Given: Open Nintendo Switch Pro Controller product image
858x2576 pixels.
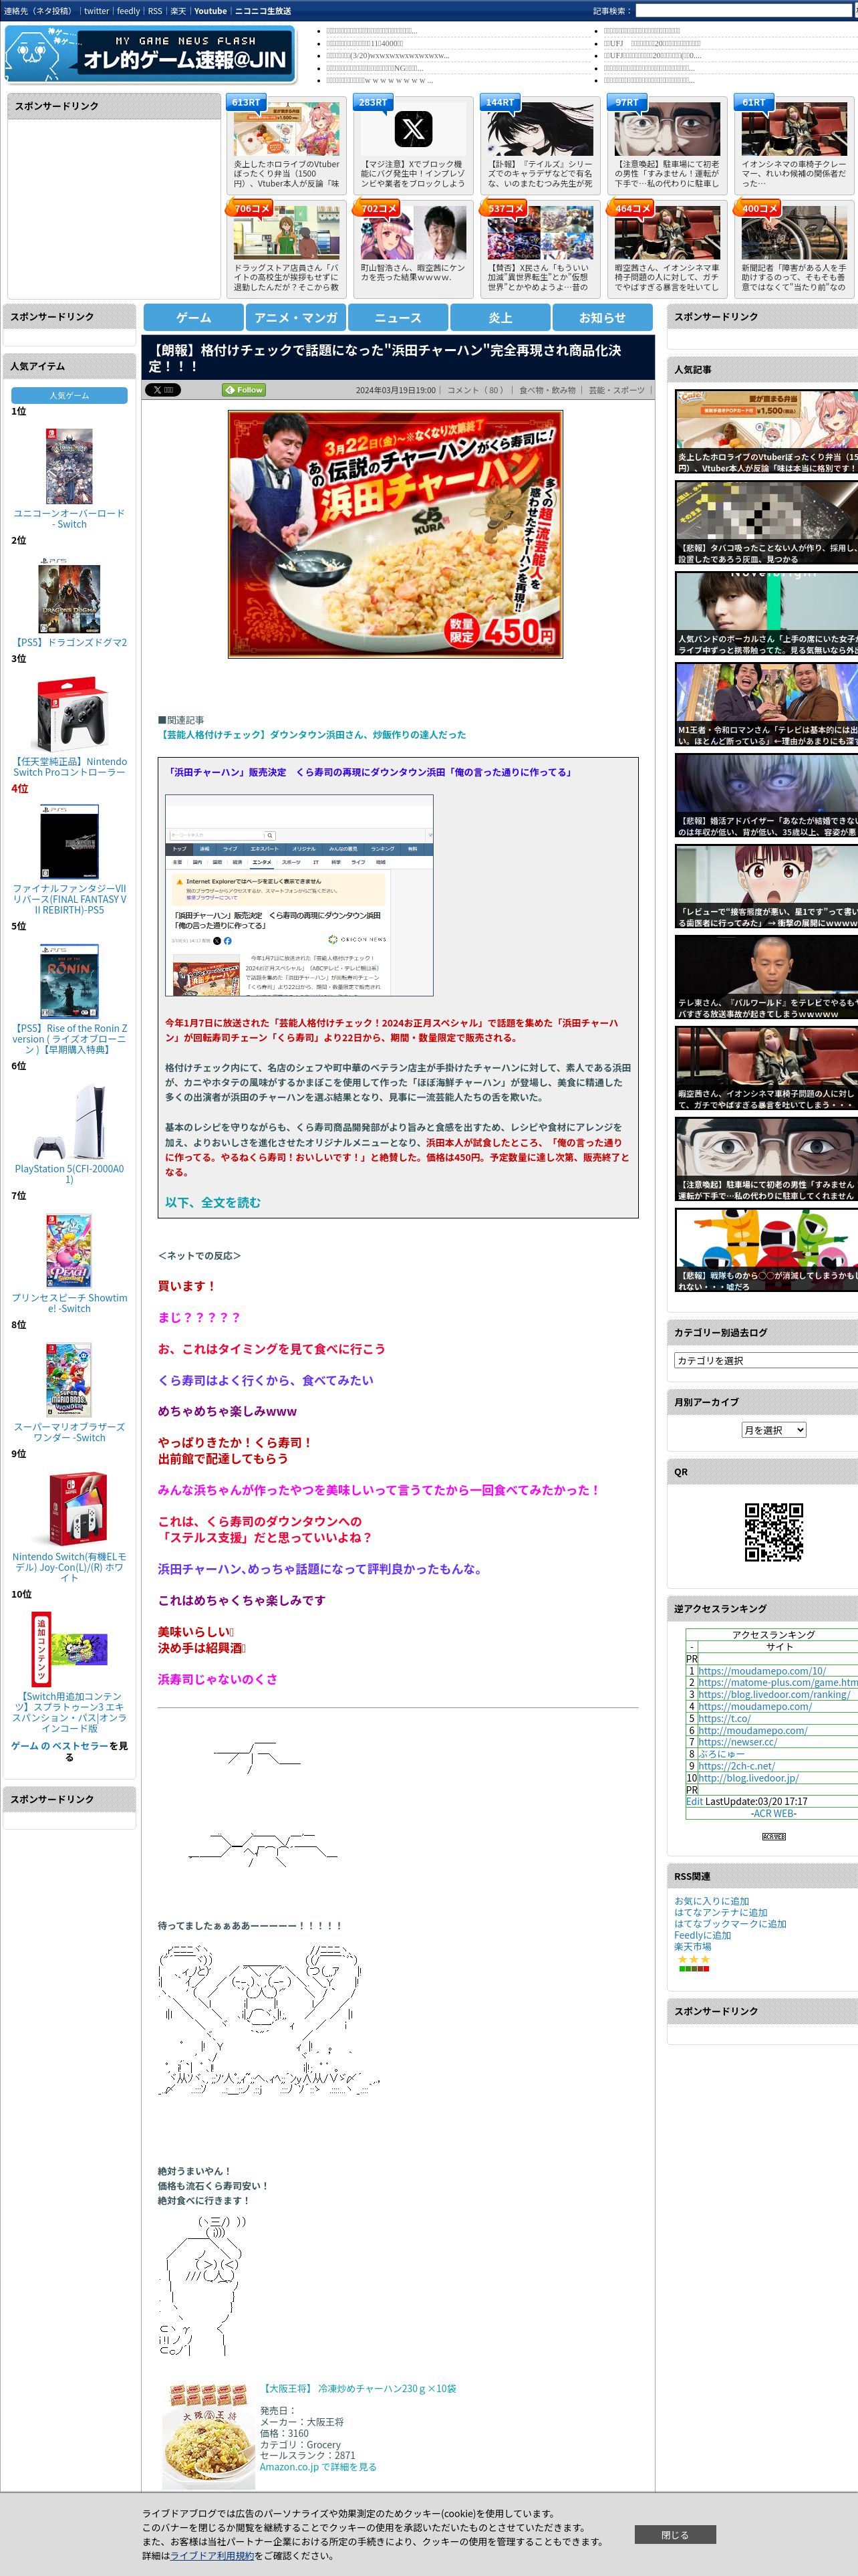Looking at the screenshot, I should [x=69, y=715].
